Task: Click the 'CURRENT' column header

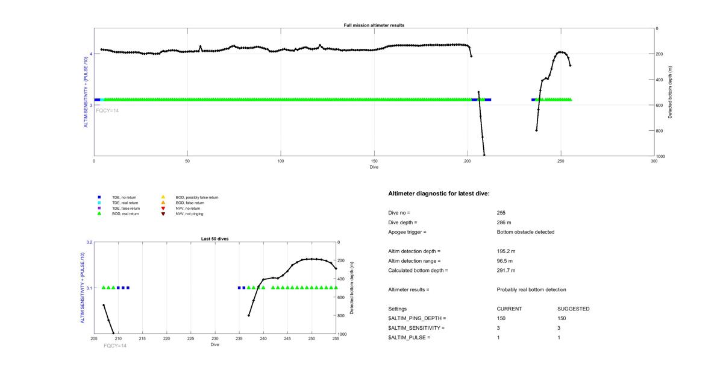Action: coord(509,309)
